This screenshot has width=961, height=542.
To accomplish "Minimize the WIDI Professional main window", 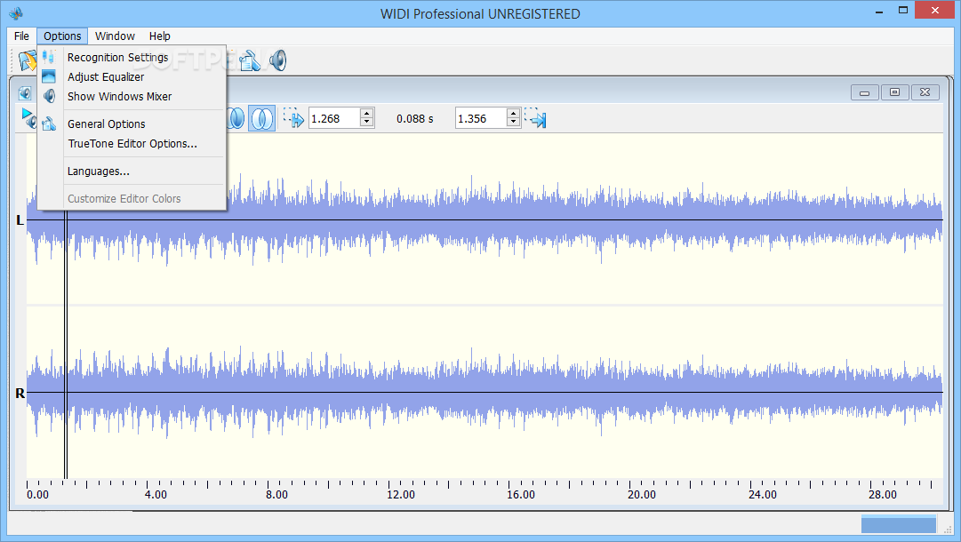I will click(x=879, y=11).
